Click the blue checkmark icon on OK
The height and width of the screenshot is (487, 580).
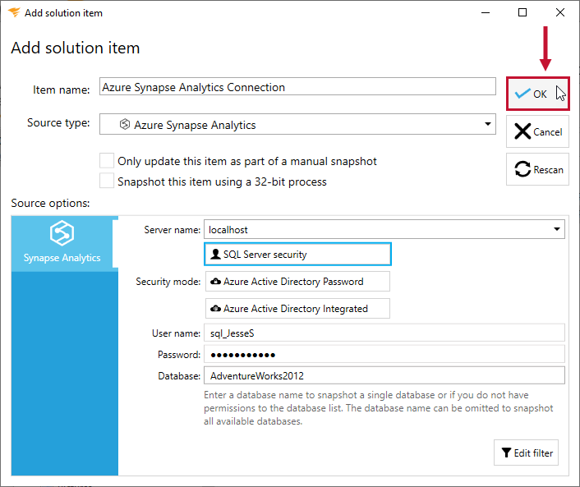[x=522, y=94]
